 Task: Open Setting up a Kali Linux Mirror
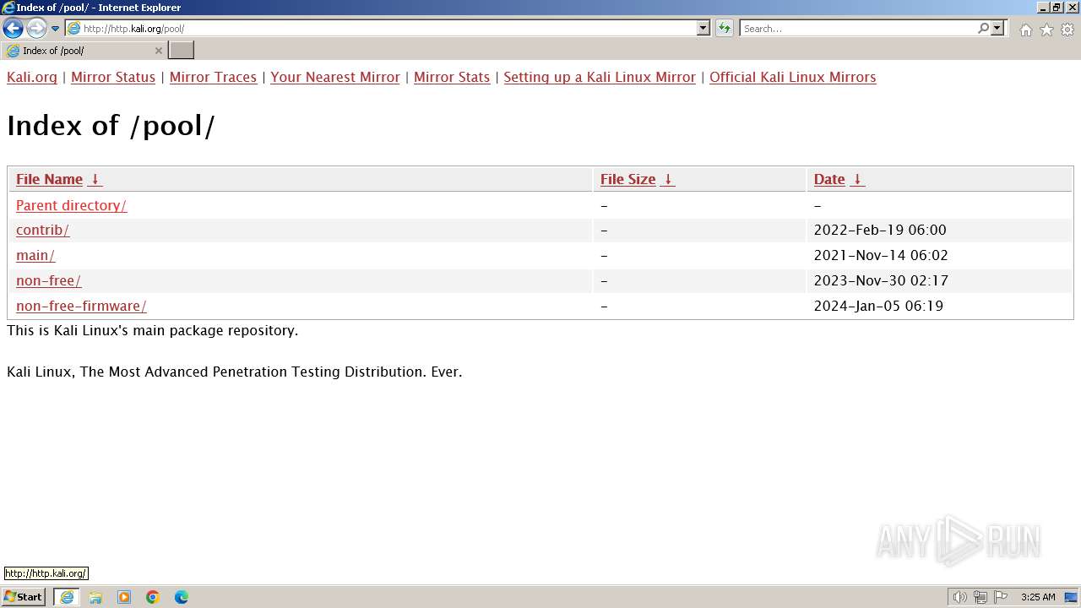pos(600,77)
